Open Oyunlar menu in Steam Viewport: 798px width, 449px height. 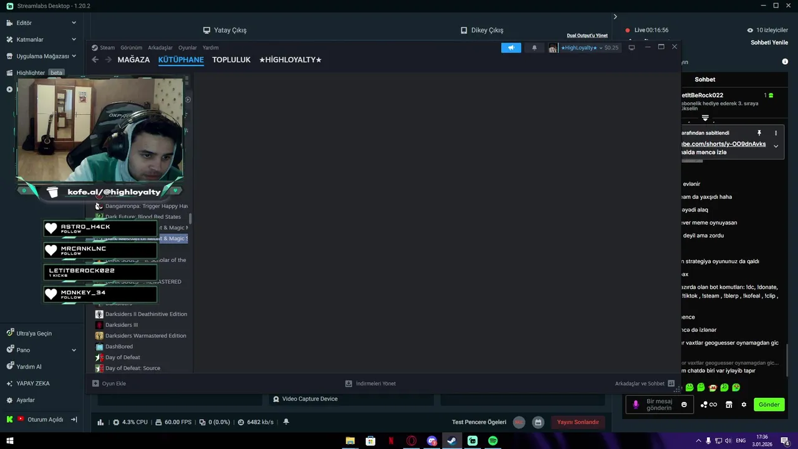[188, 47]
